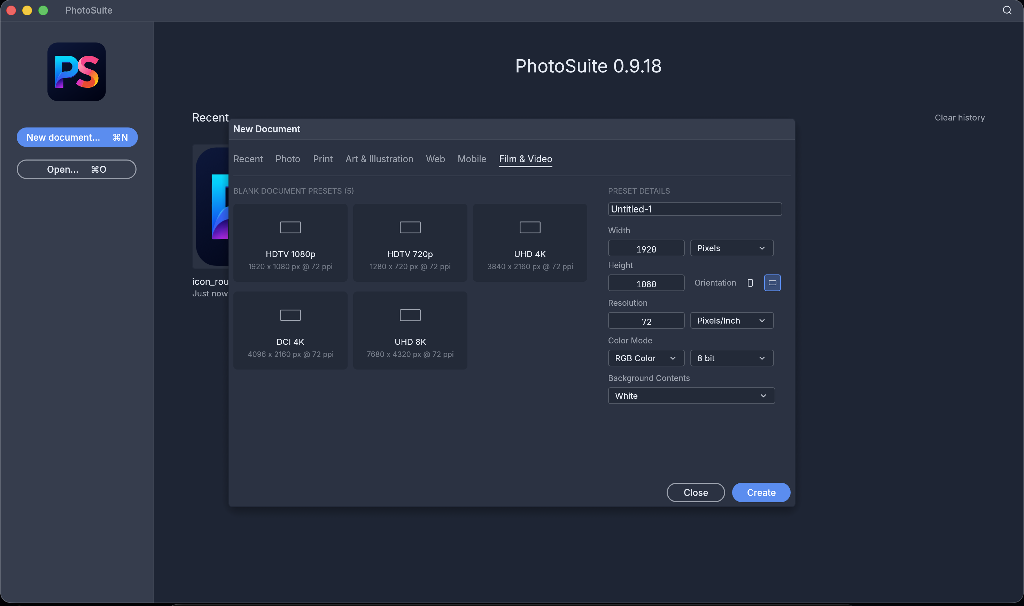The height and width of the screenshot is (606, 1024).
Task: Switch to the Mobile tab
Action: click(472, 159)
